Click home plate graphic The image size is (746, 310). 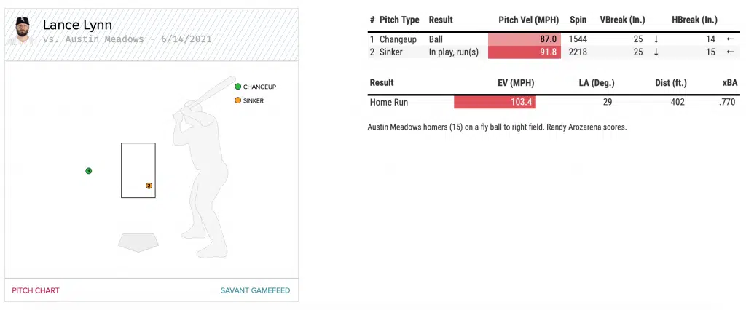tap(138, 242)
